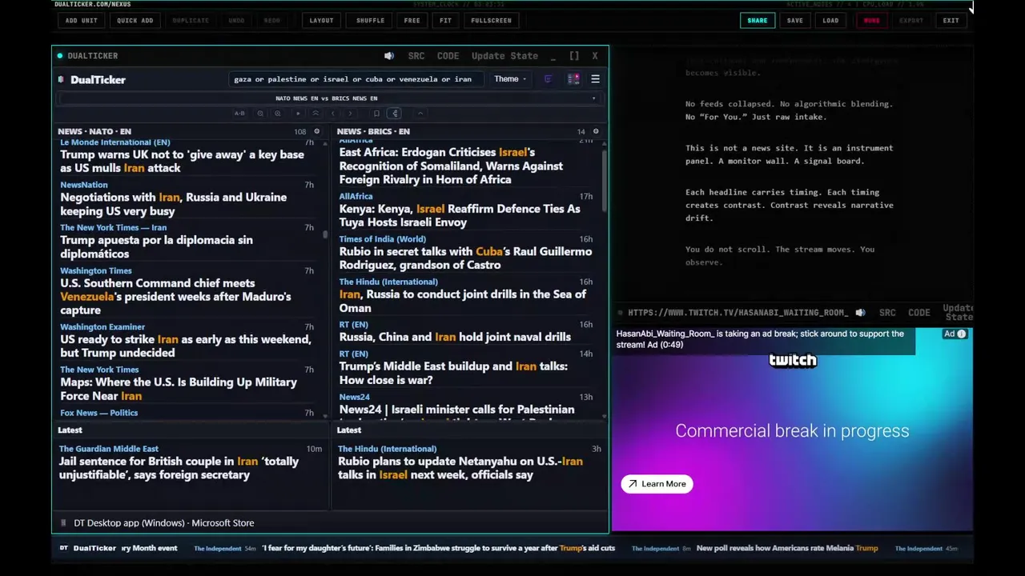Click SRC on DualTicker unit header

coord(416,56)
